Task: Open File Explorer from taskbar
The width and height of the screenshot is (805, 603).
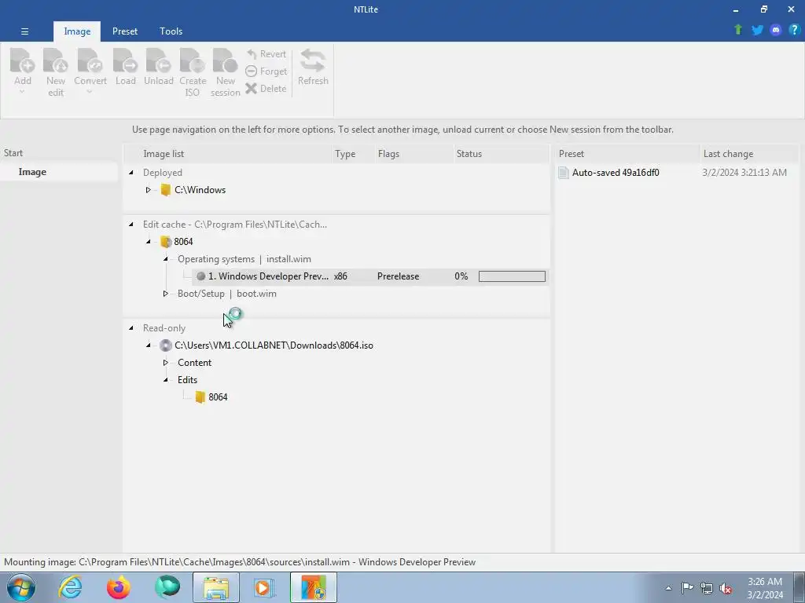Action: coord(216,587)
